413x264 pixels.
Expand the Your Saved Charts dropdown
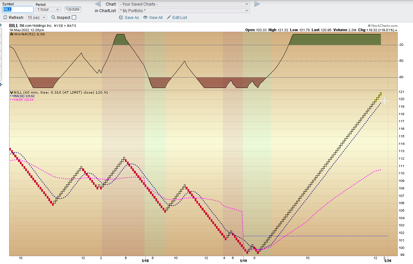[184, 4]
